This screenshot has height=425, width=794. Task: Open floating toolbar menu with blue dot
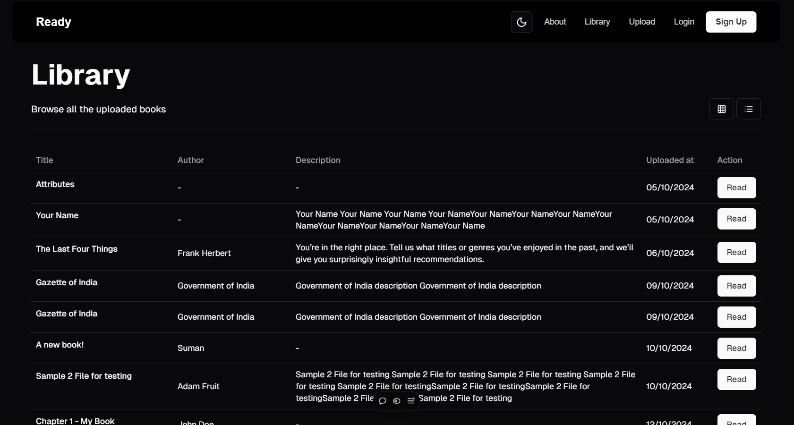411,401
